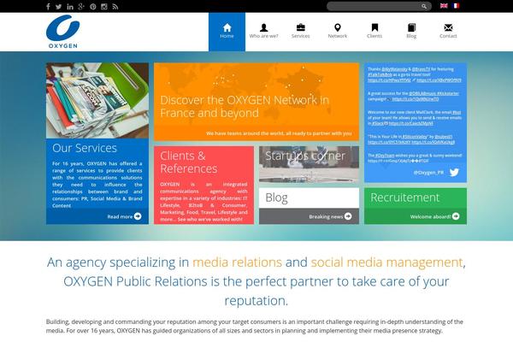Switch language with the French flag
This screenshot has width=513, height=342.
tap(456, 6)
